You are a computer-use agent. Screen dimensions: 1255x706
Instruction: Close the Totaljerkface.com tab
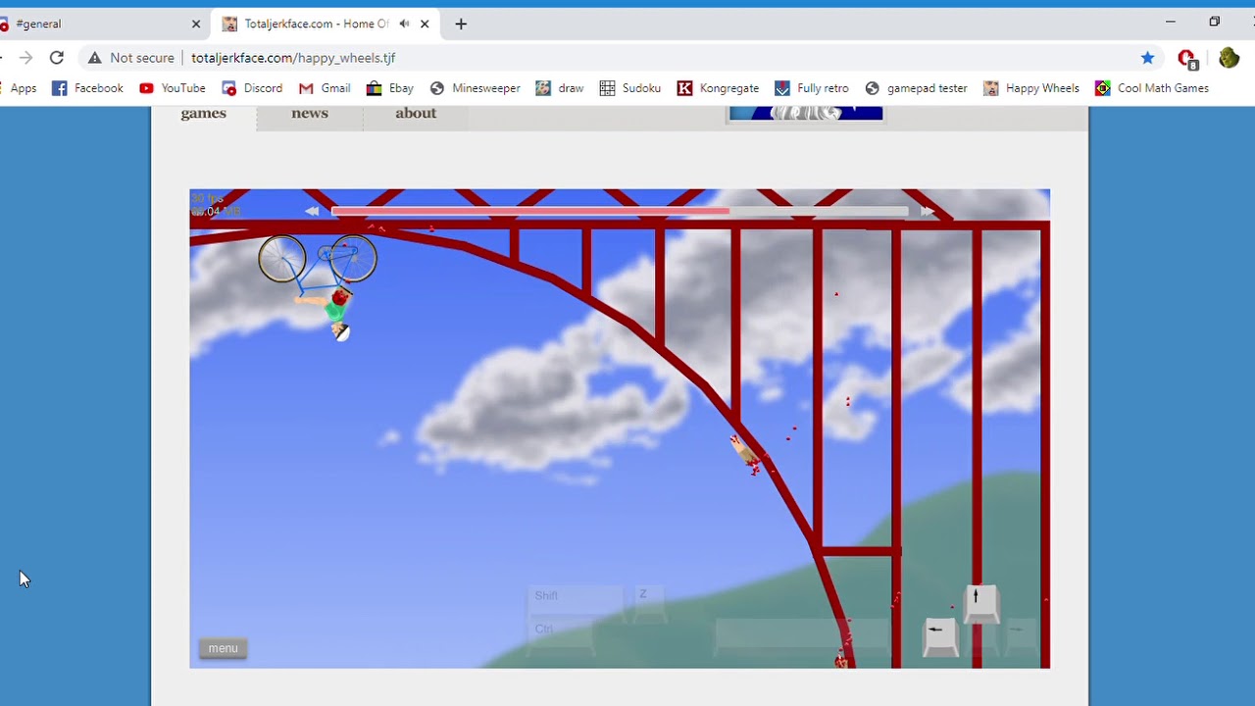coord(425,24)
